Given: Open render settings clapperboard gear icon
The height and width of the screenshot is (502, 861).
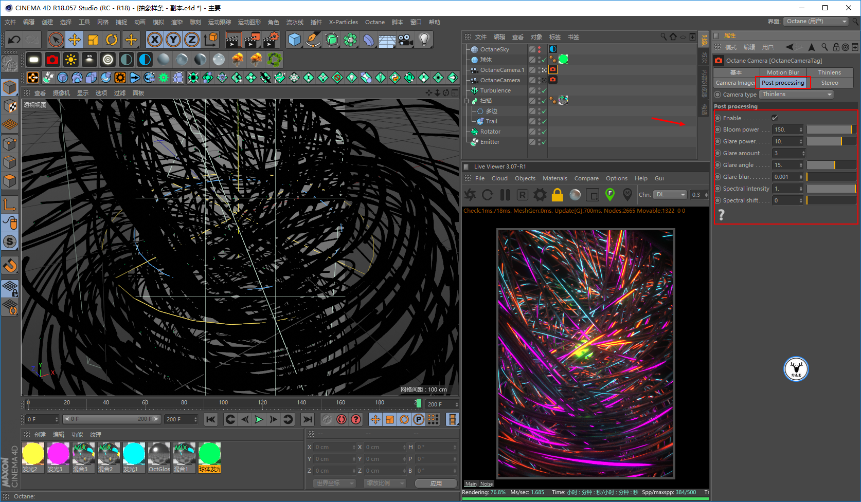Looking at the screenshot, I should [271, 40].
